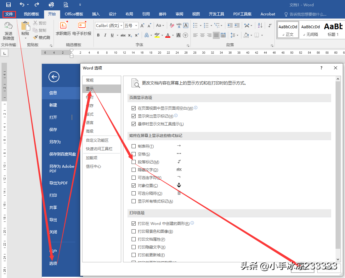
Task: Enable Print background colors and images
Action: [133, 231]
